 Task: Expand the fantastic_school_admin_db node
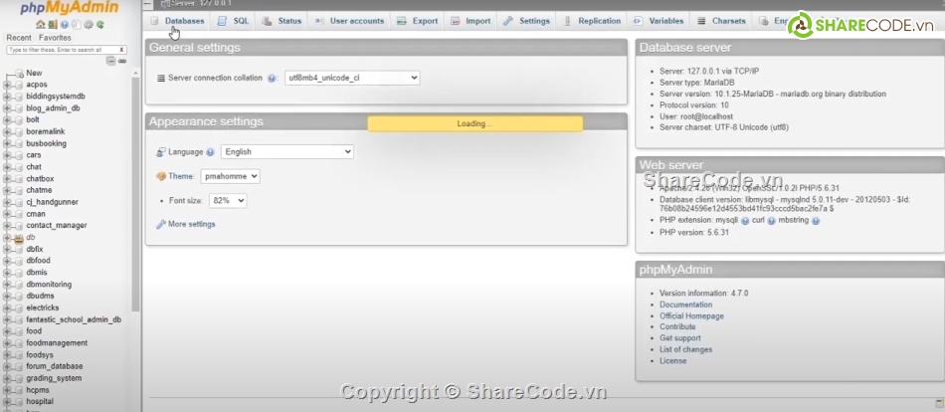[x=7, y=319]
